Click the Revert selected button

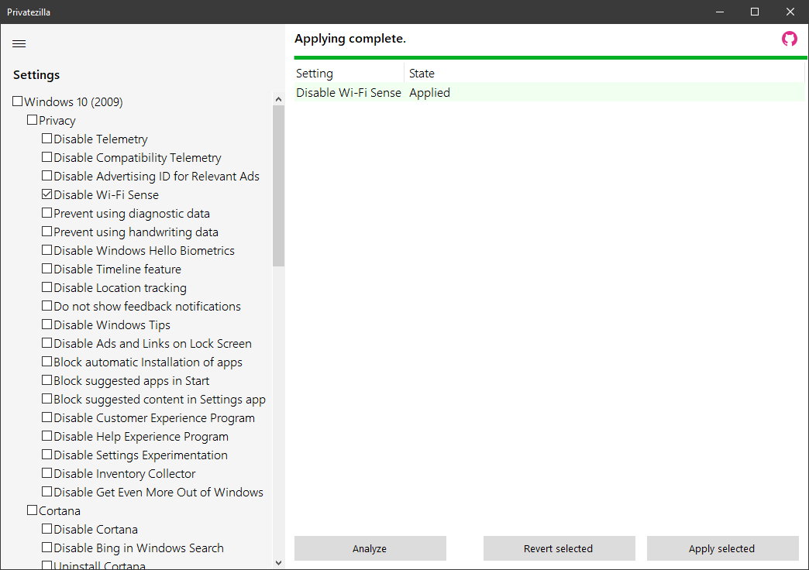coord(559,548)
